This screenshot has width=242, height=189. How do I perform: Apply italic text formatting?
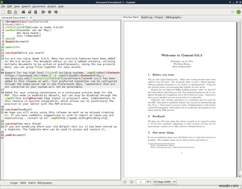pyautogui.click(x=30, y=12)
